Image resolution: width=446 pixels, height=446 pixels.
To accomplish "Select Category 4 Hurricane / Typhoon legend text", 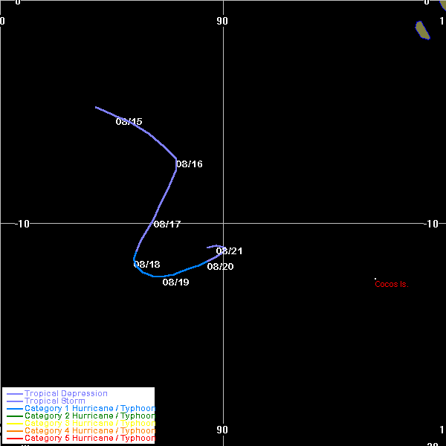I will (89, 431).
